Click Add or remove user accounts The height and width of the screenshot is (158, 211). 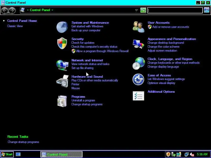(171, 27)
